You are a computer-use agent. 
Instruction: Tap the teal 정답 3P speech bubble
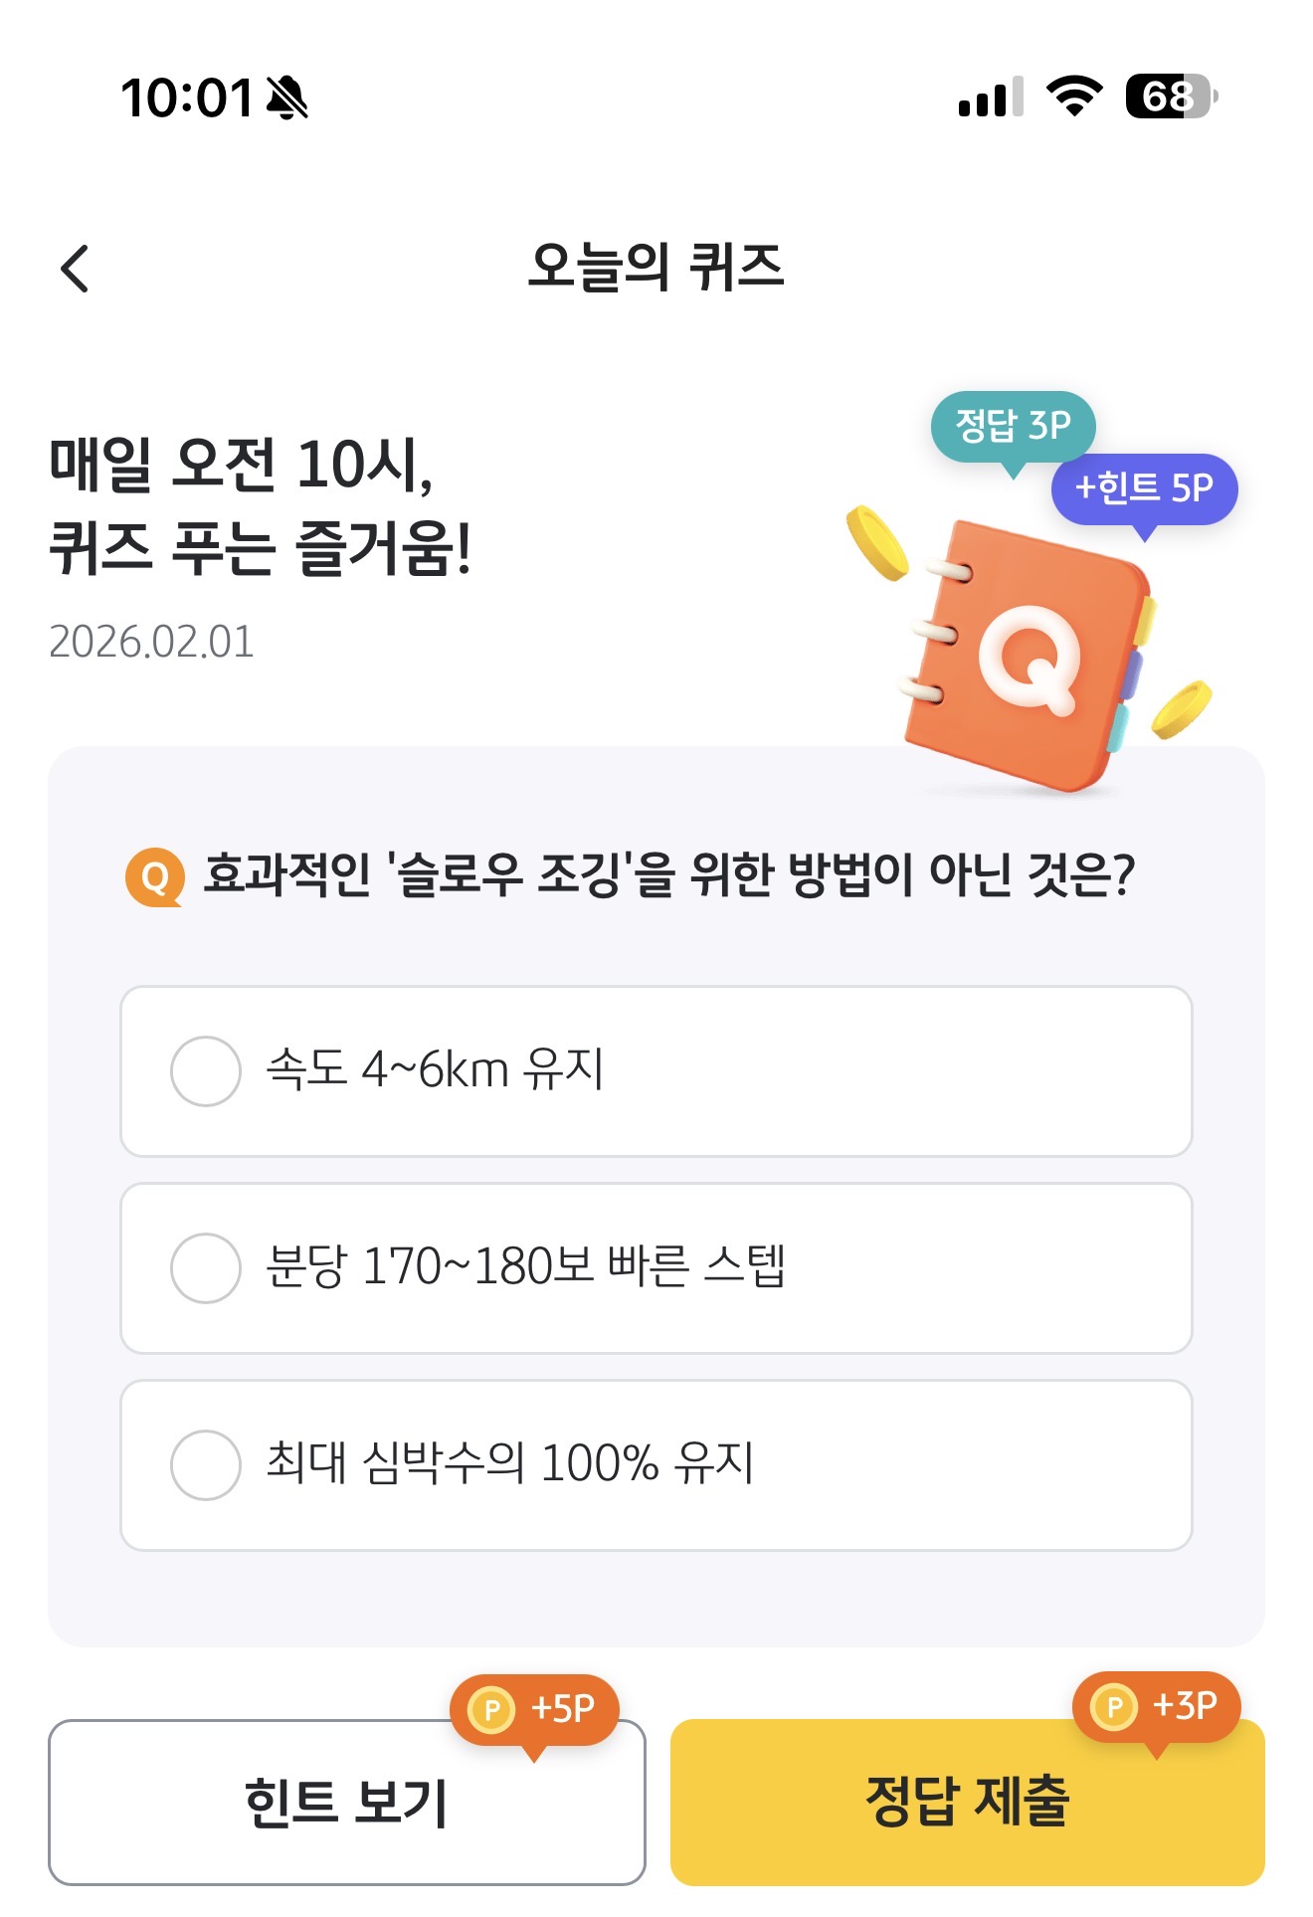click(1013, 428)
